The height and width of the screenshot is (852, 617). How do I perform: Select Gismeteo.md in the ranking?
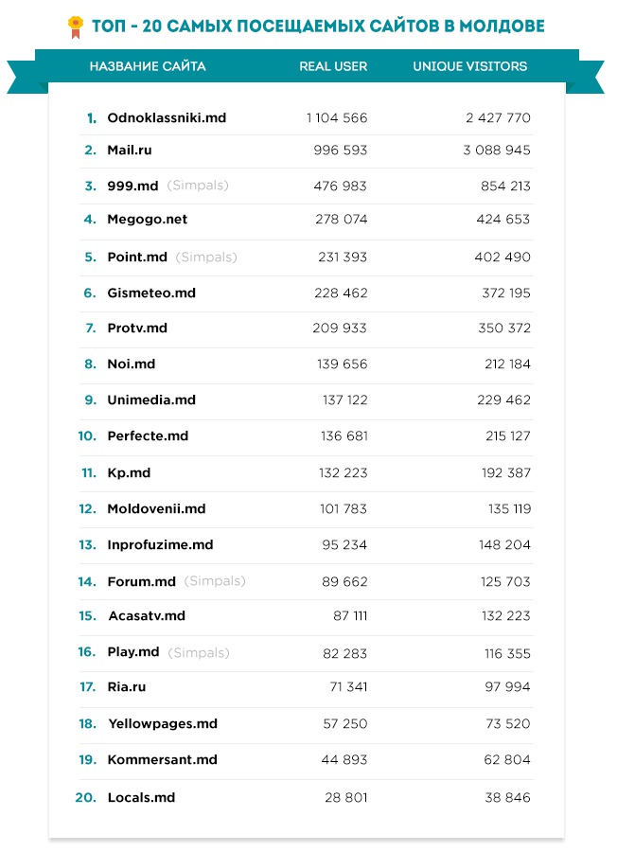151,293
